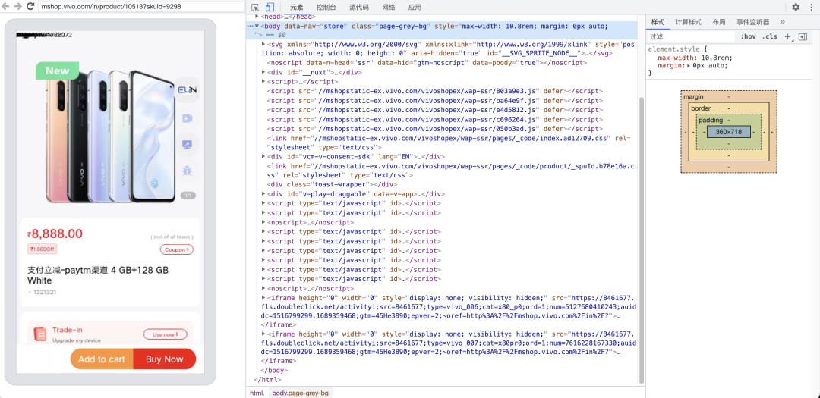Click the red Trade-in document icon
The image size is (820, 398).
click(x=39, y=334)
